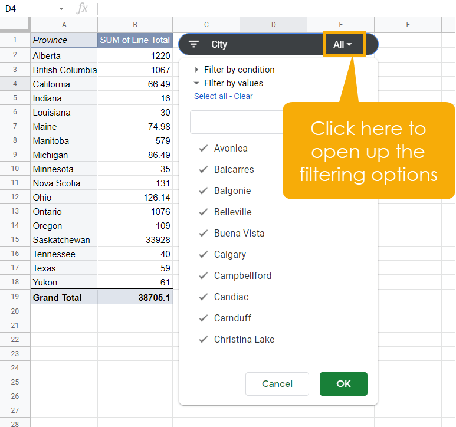Select the Louisiana cell

[64, 112]
